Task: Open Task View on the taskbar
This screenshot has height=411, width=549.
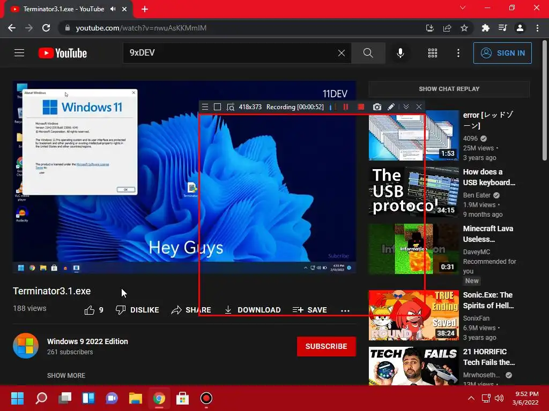Action: (x=65, y=398)
